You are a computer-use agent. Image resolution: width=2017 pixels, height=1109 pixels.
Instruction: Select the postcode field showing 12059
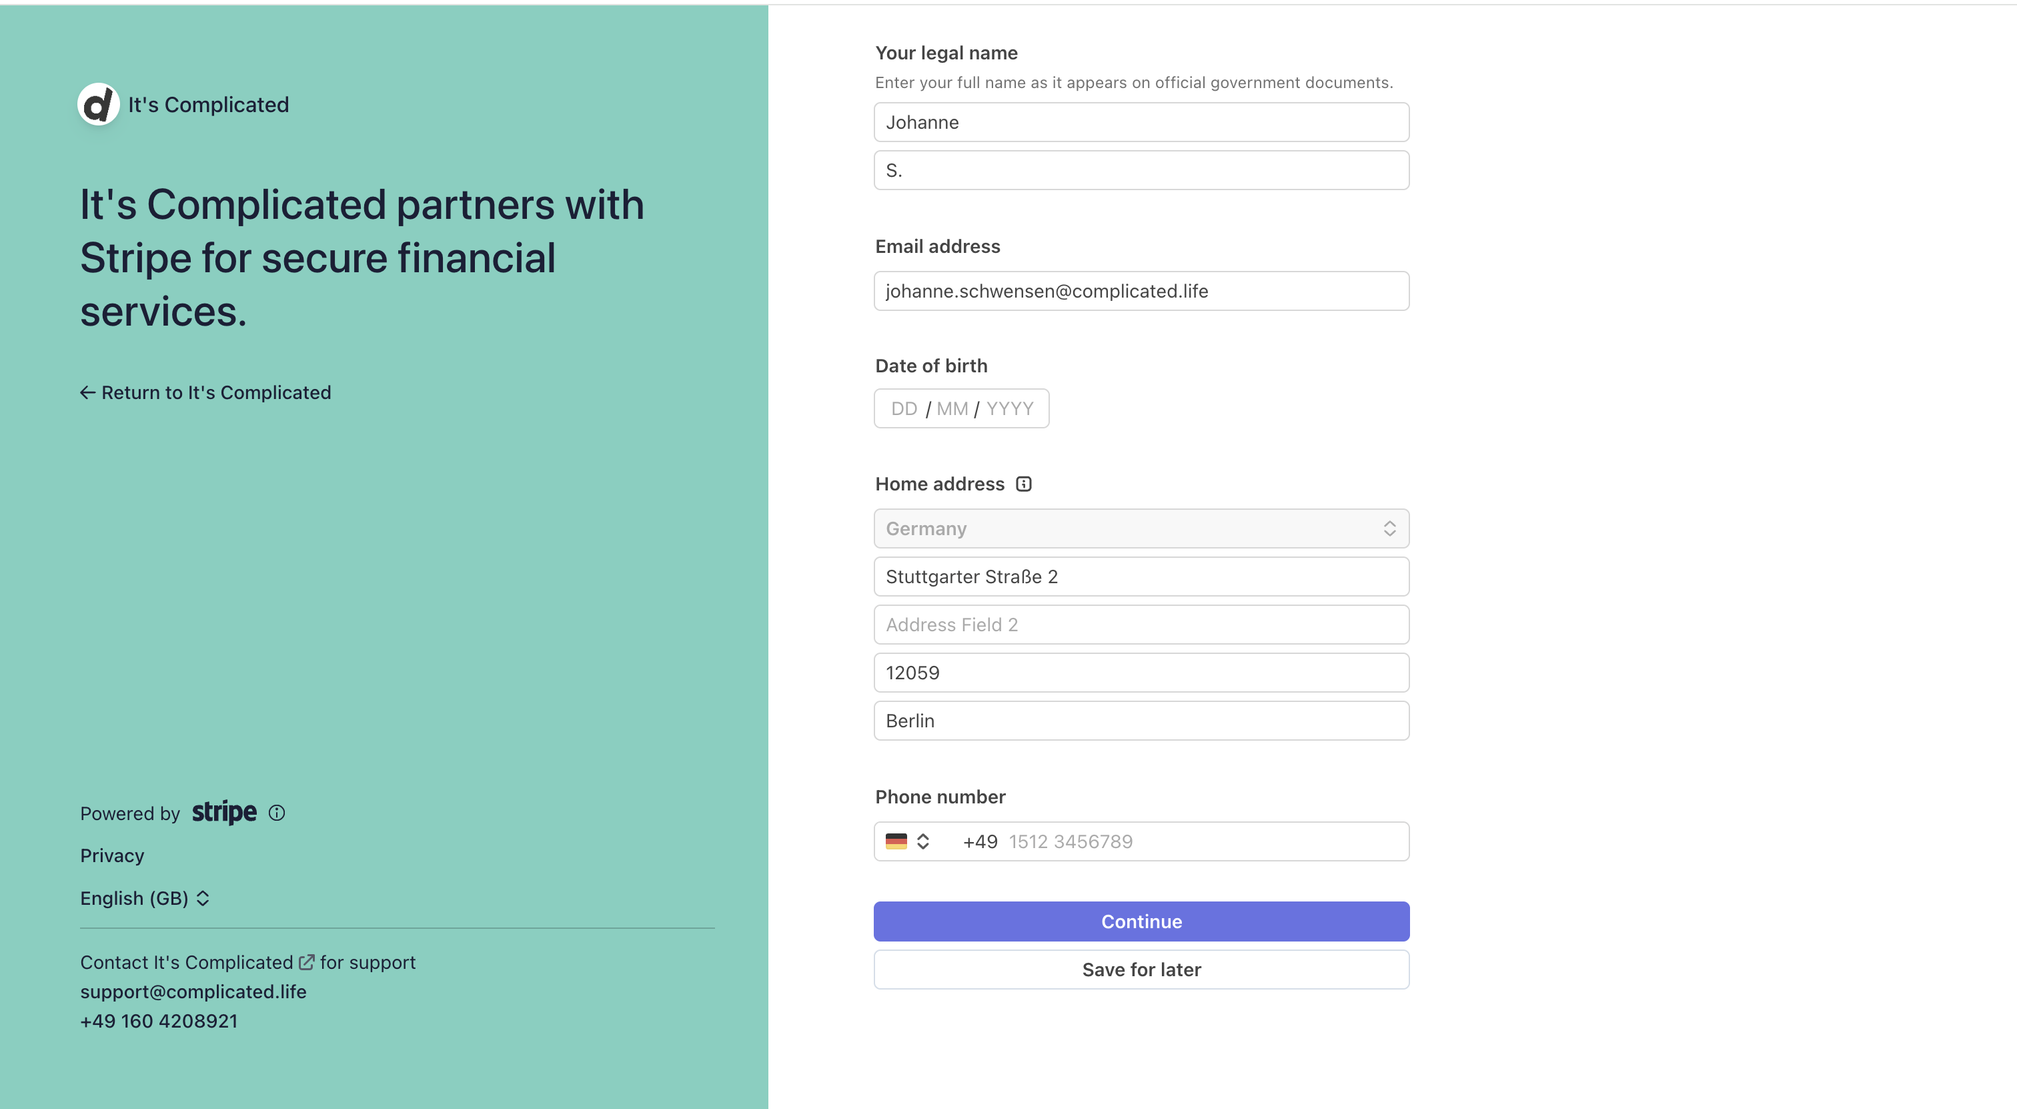pyautogui.click(x=1142, y=672)
